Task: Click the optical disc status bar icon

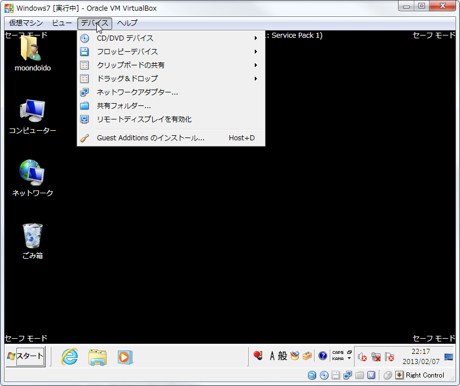Action: 324,375
